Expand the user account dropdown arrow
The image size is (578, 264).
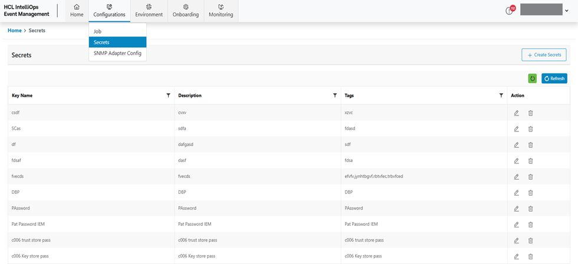pos(567,11)
